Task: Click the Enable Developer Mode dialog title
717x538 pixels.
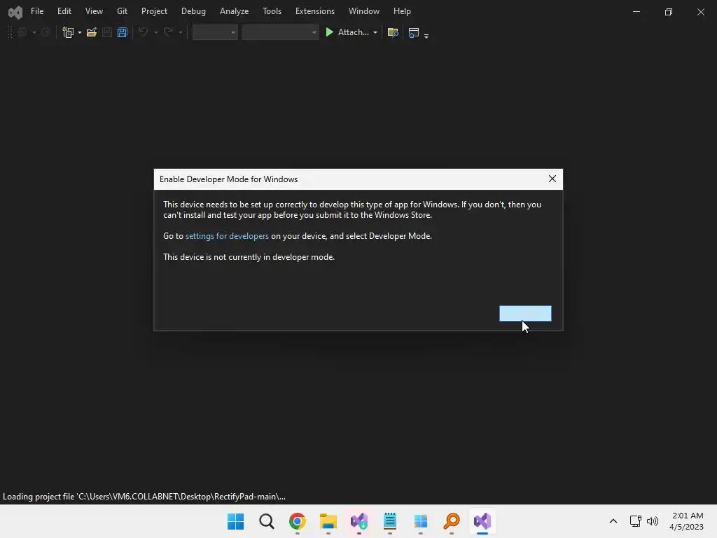Action: (229, 179)
